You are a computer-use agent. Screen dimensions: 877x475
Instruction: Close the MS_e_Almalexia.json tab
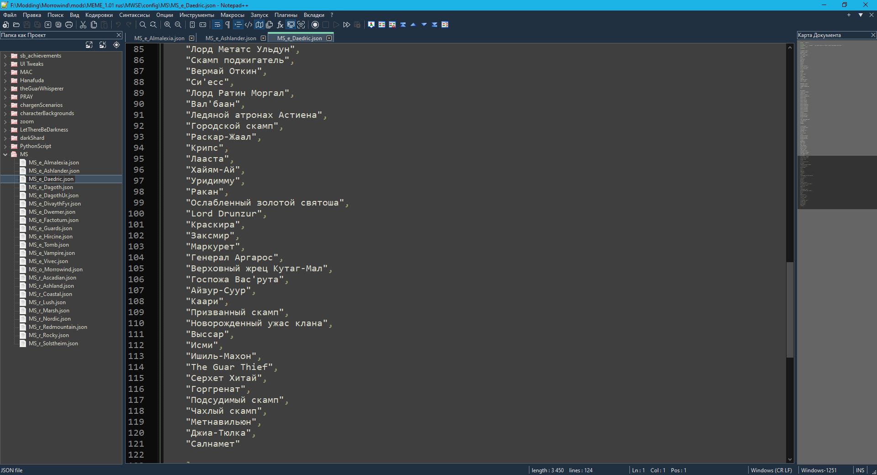pyautogui.click(x=192, y=38)
